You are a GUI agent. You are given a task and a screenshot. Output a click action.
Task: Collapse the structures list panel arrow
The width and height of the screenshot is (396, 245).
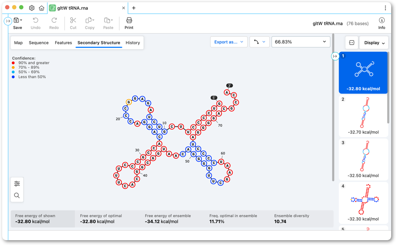(335, 56)
